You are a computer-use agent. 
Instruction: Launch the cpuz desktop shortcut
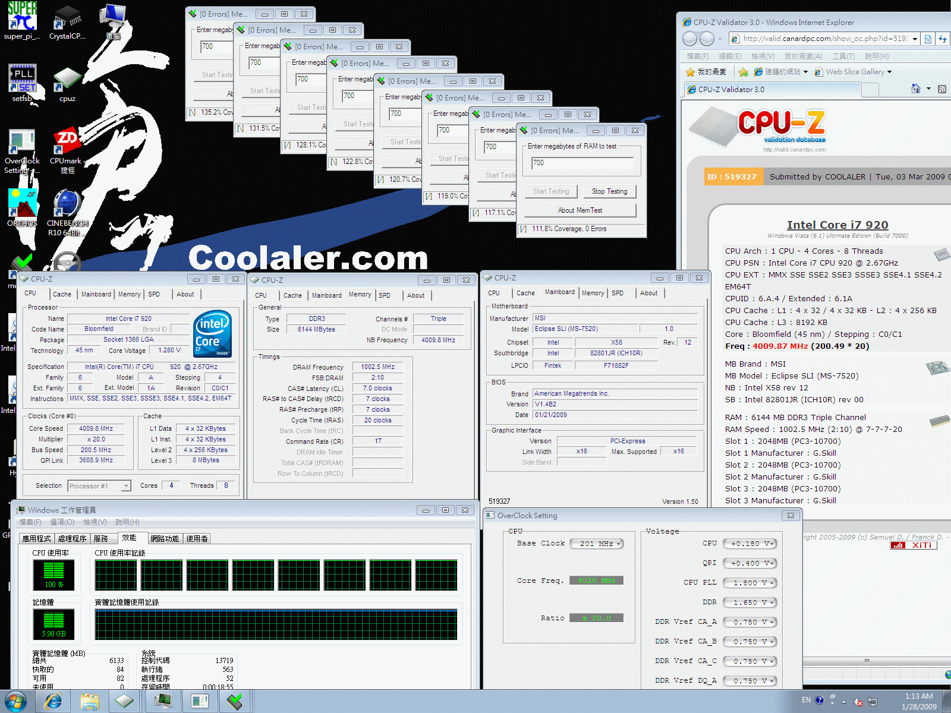point(67,84)
